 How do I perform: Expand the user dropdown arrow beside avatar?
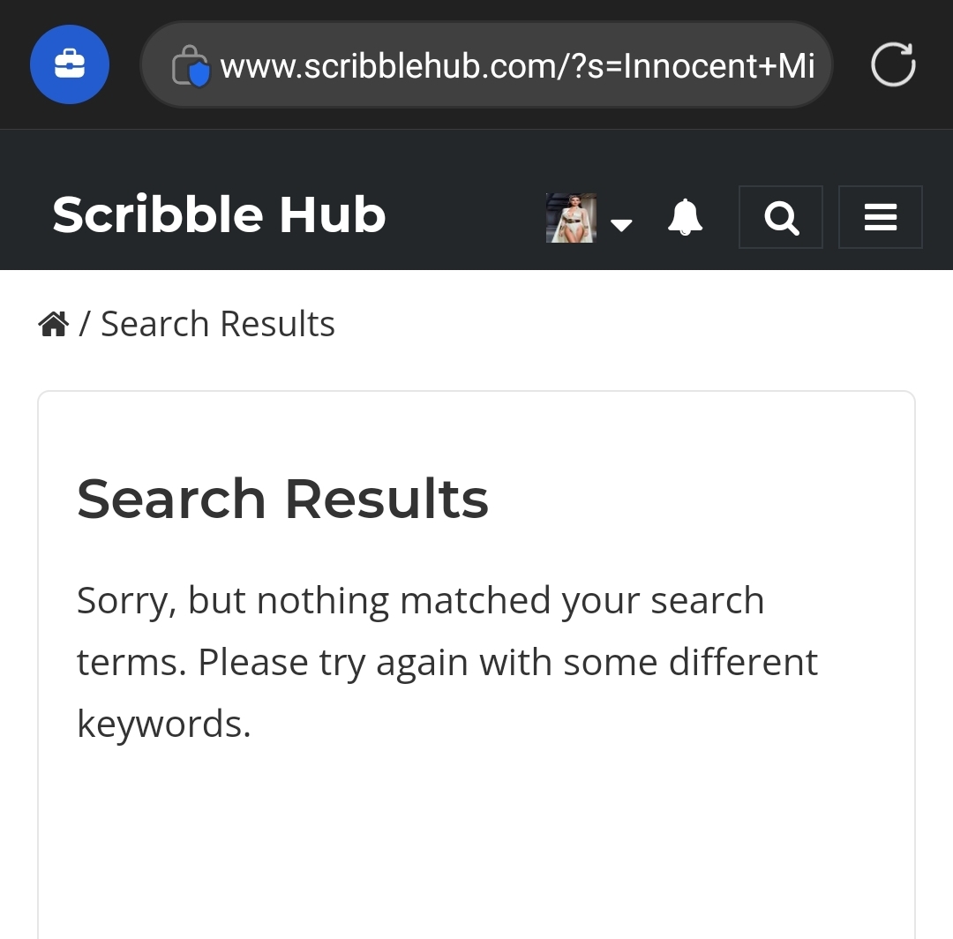(621, 224)
